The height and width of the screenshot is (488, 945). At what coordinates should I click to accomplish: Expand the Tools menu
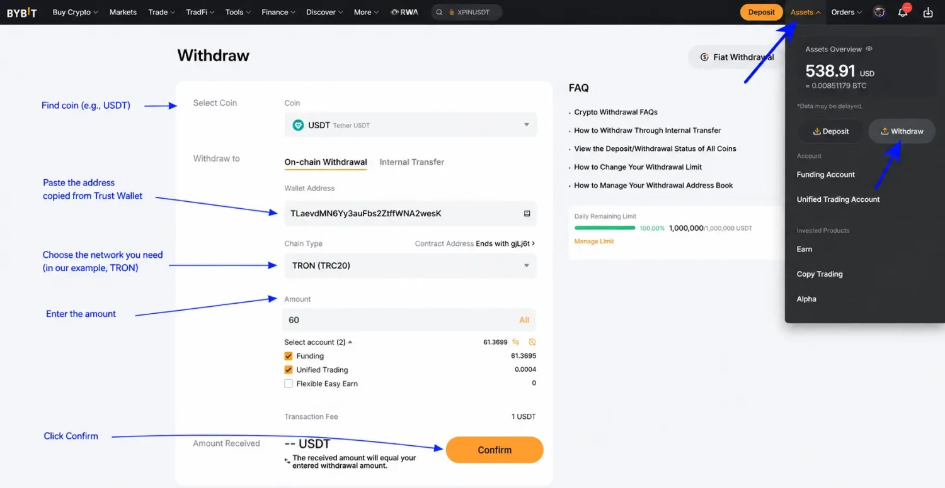[x=238, y=12]
